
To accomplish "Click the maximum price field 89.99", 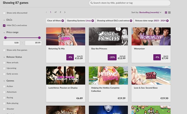I will (33, 43).
